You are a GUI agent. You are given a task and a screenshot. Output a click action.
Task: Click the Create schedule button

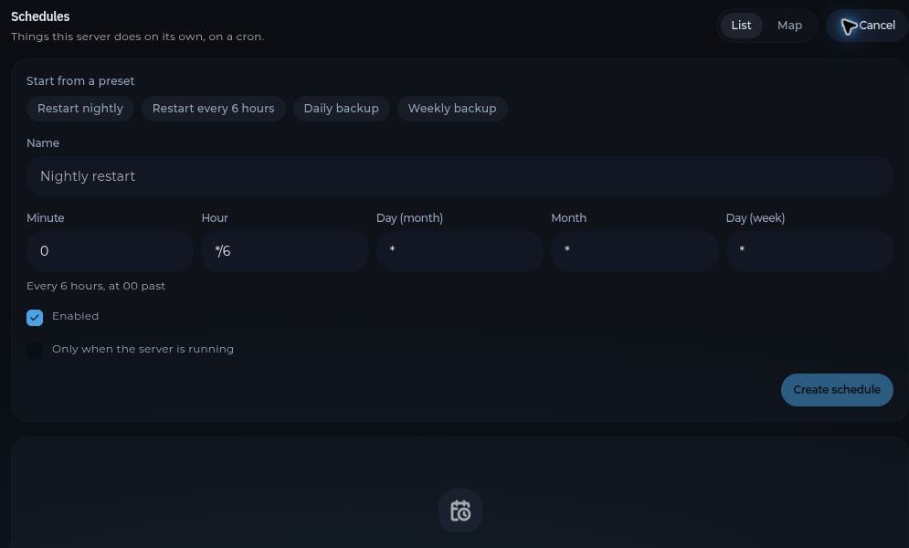pos(837,390)
